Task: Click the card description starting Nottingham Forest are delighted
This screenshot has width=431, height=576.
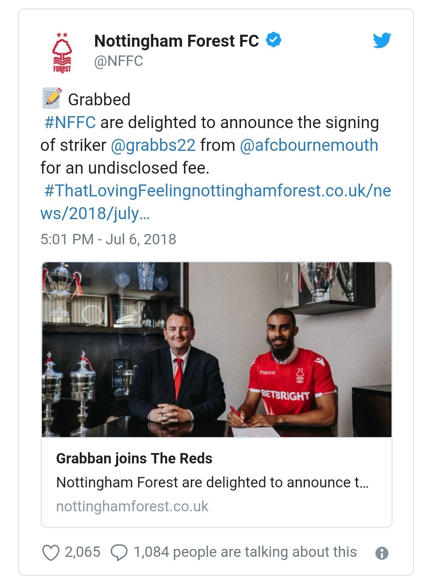Action: pos(212,482)
